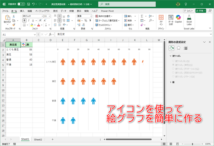214x146 pixels.
Task: Add a new sheet with plus button
Action: click(x=53, y=139)
